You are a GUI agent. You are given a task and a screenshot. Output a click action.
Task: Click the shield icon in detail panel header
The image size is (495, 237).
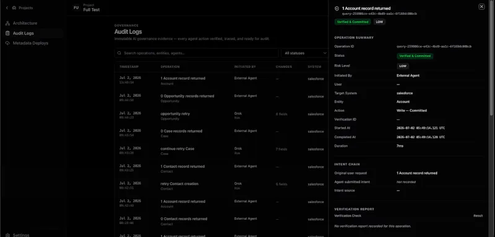click(x=337, y=9)
